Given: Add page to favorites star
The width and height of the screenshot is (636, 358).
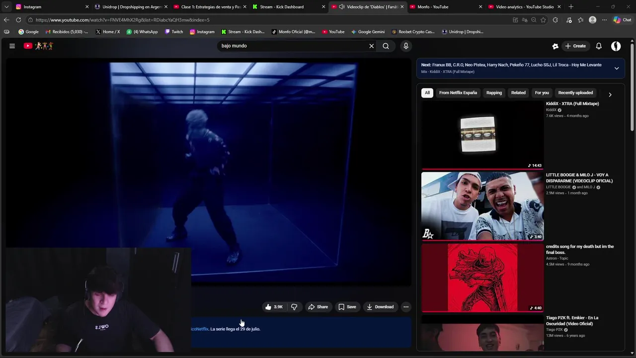Looking at the screenshot, I should pyautogui.click(x=543, y=20).
